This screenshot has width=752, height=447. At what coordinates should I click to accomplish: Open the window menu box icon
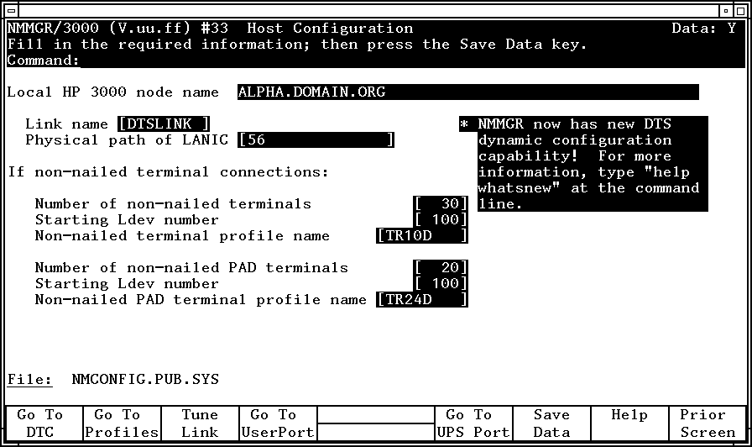point(12,11)
